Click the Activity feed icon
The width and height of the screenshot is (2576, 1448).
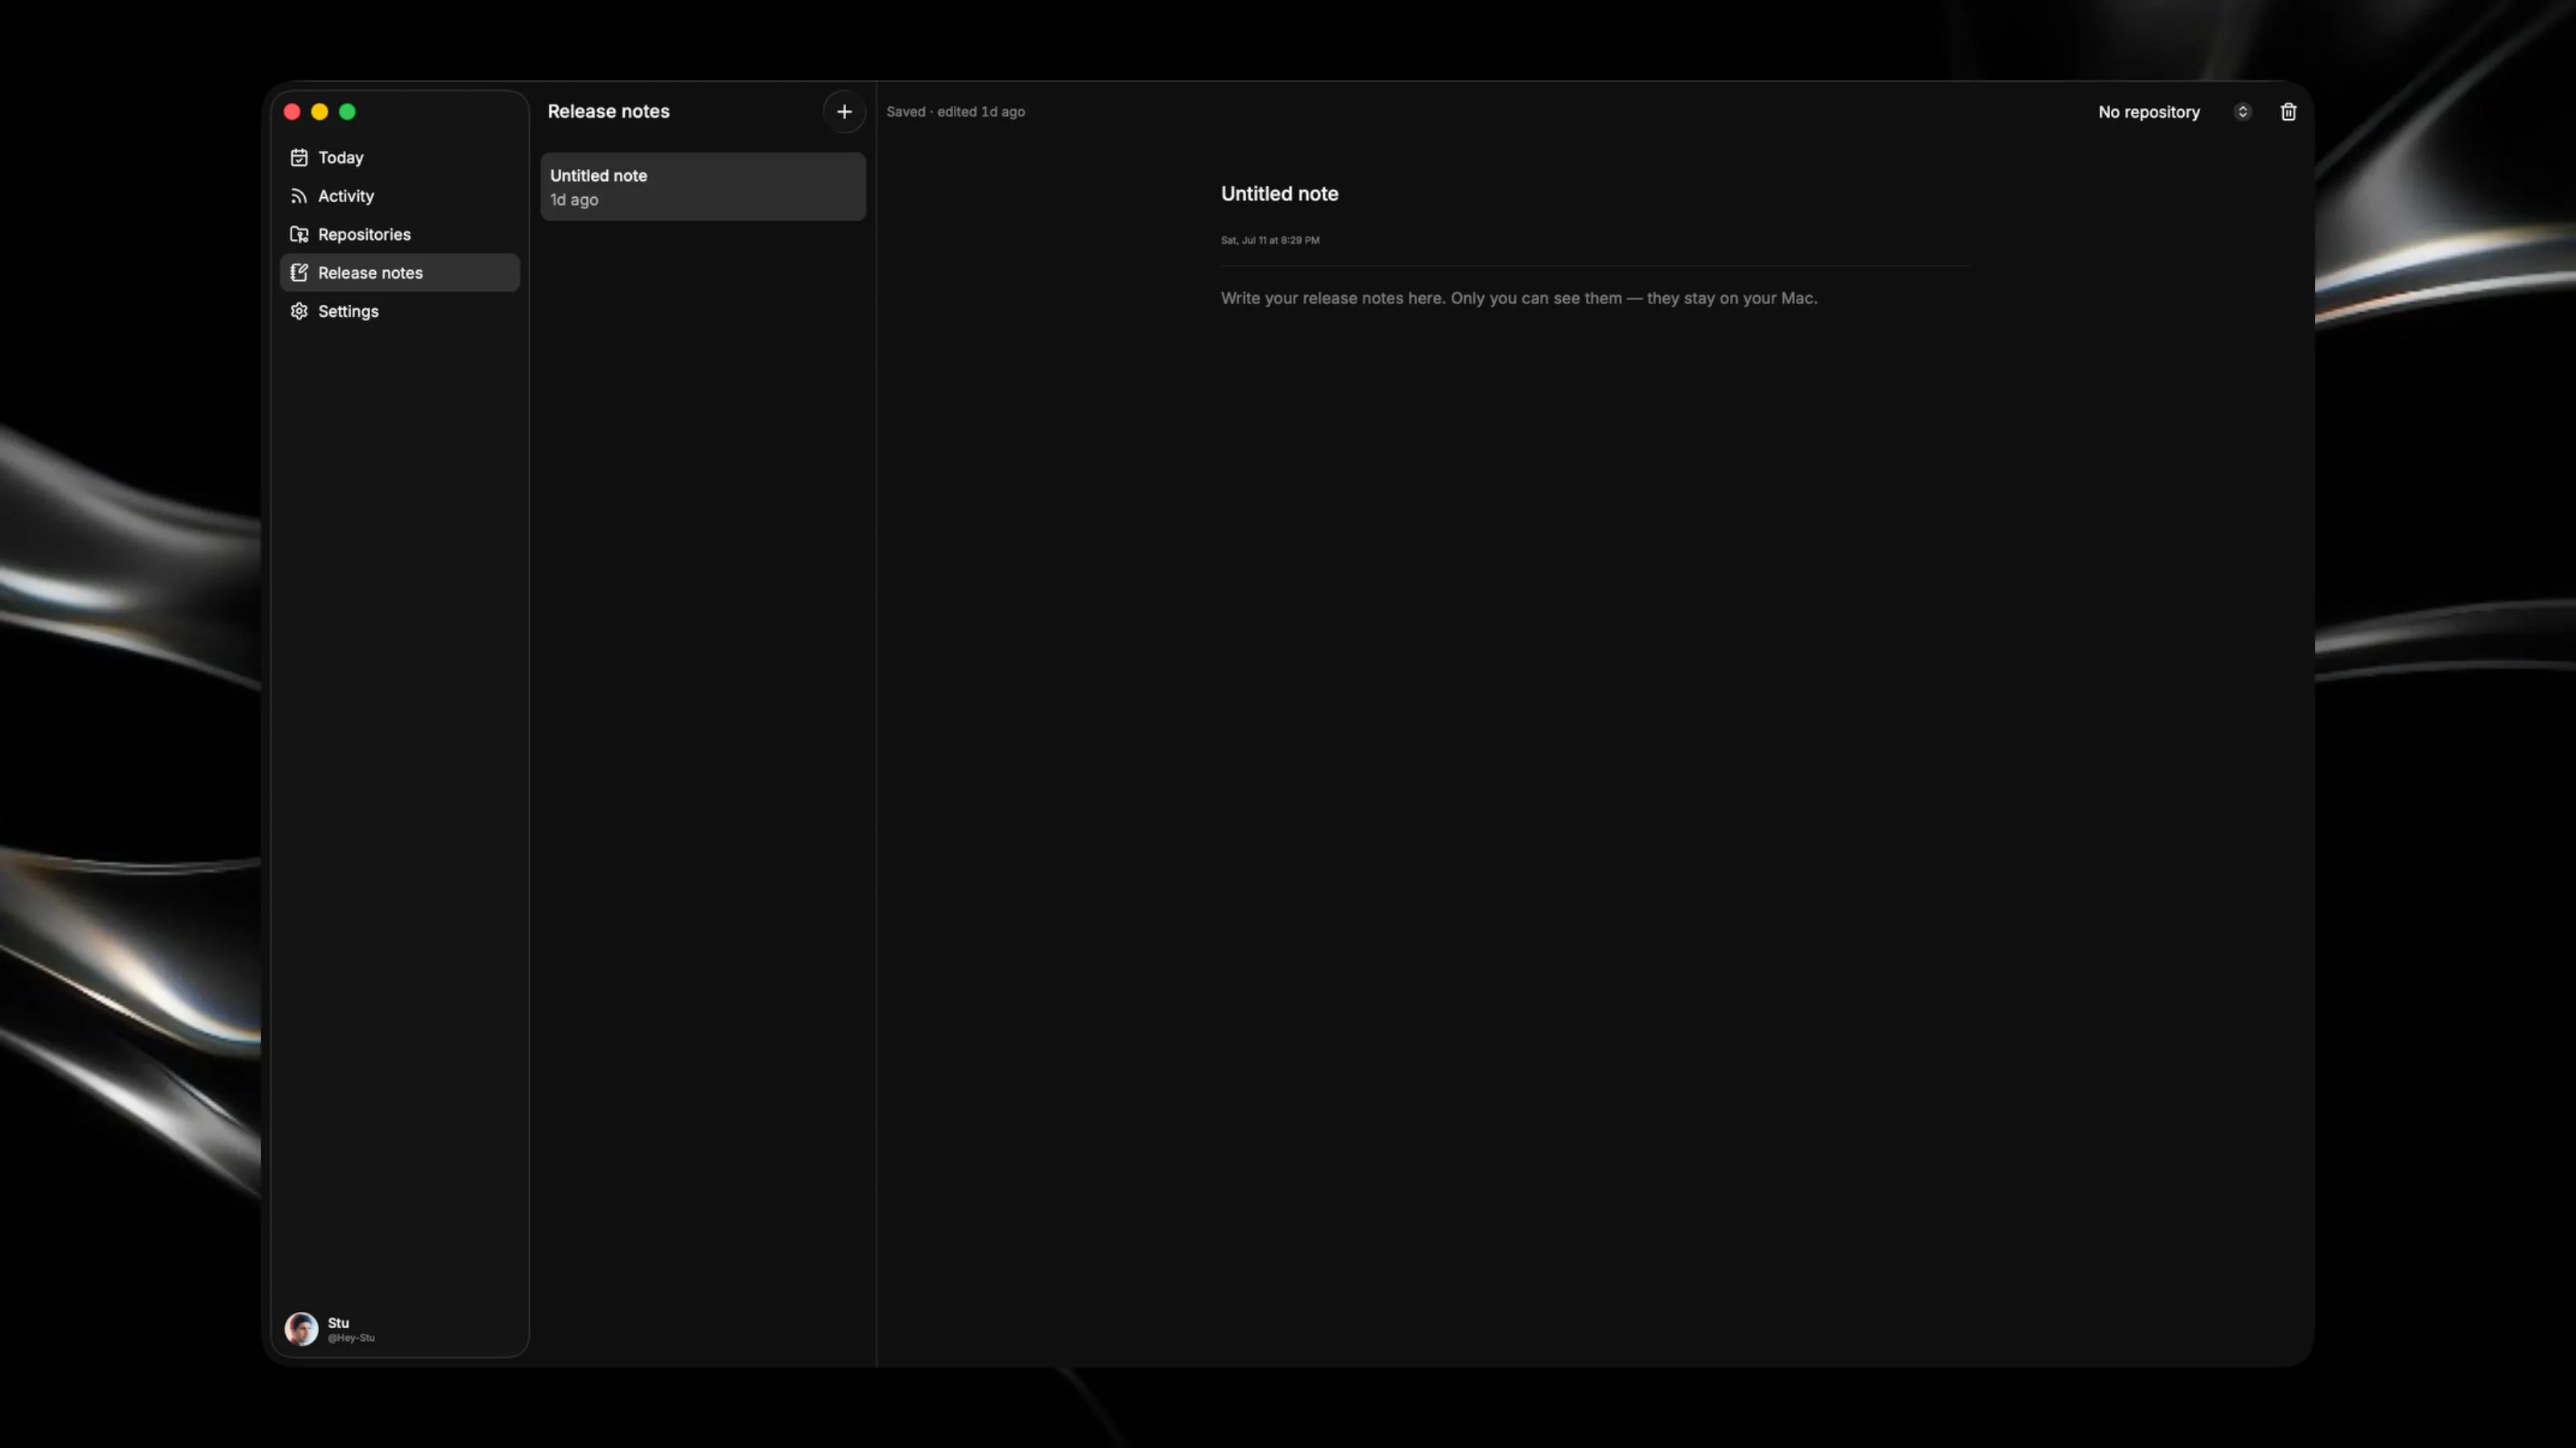click(x=299, y=195)
